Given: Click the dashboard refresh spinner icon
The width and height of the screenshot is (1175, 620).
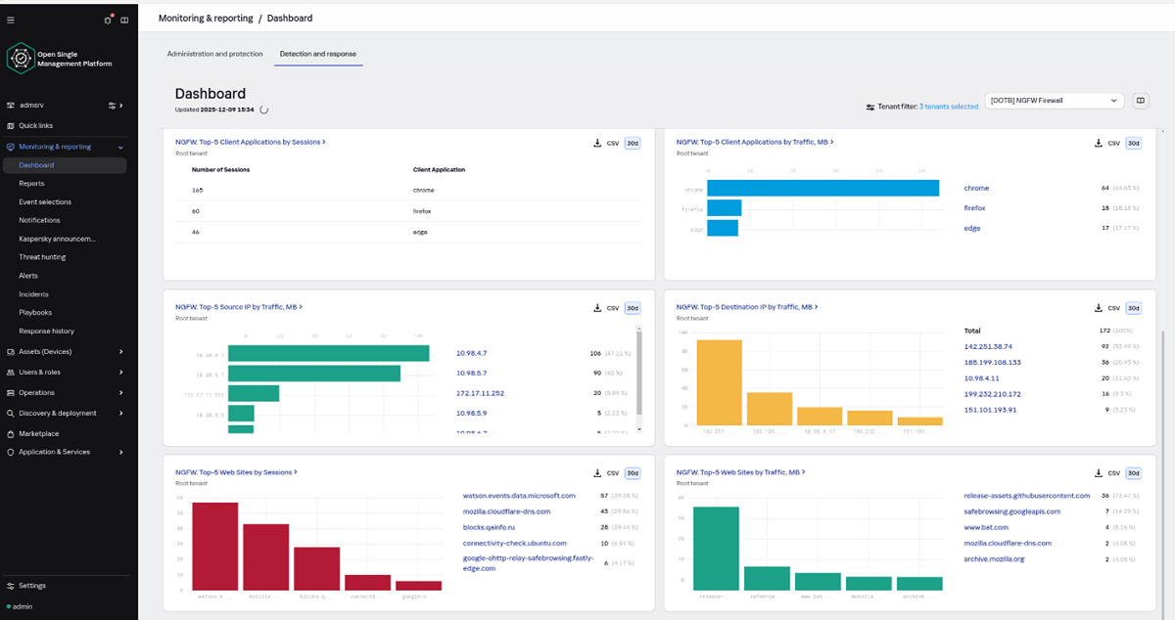Looking at the screenshot, I should (264, 110).
